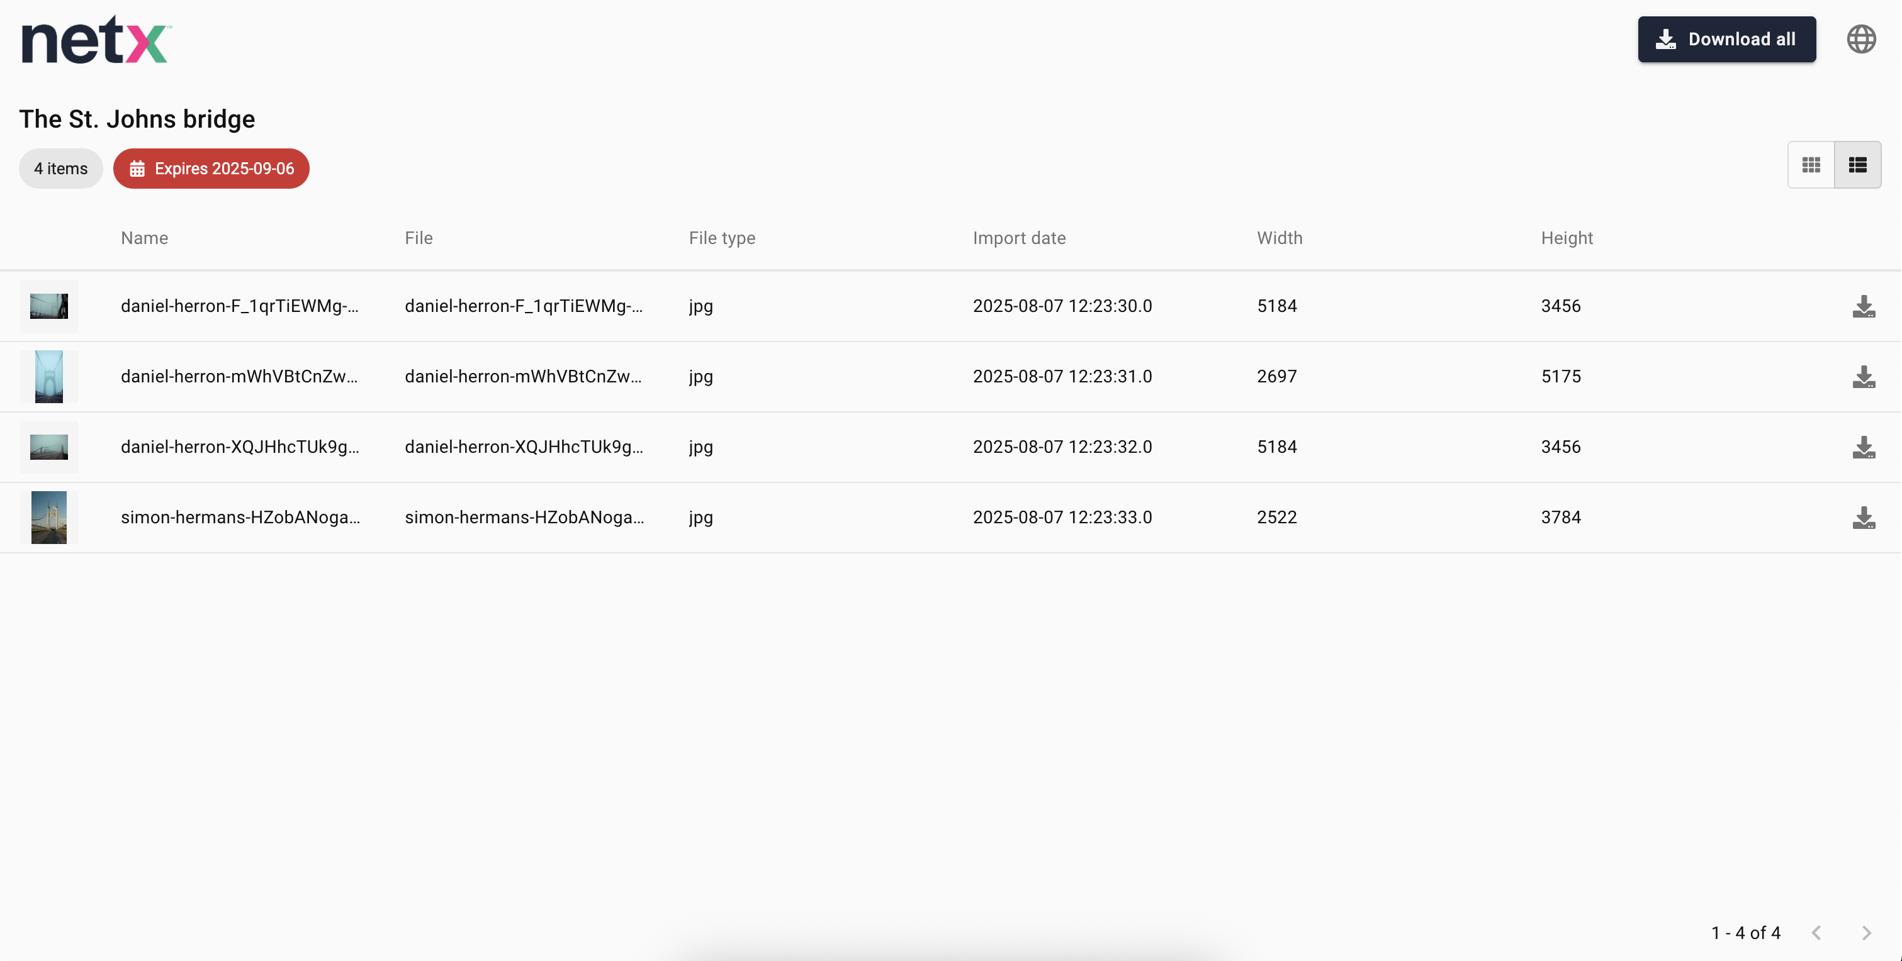This screenshot has height=961, width=1902.
Task: Sort by Height column header
Action: (1566, 238)
